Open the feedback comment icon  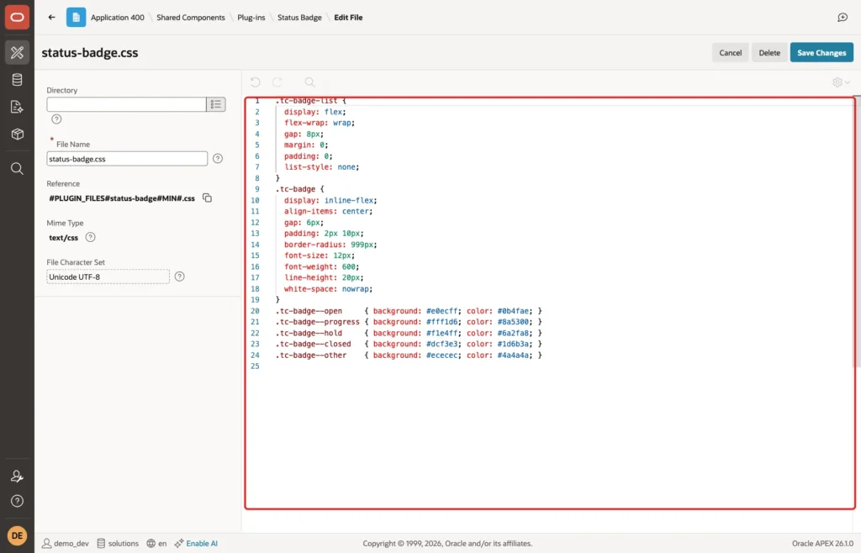[843, 18]
